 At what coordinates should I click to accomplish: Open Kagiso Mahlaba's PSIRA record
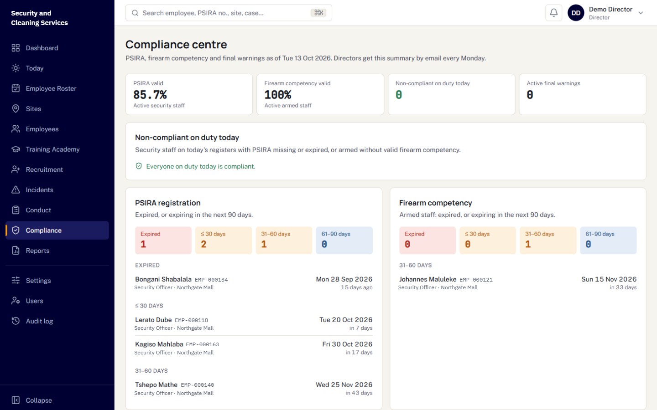(x=254, y=348)
